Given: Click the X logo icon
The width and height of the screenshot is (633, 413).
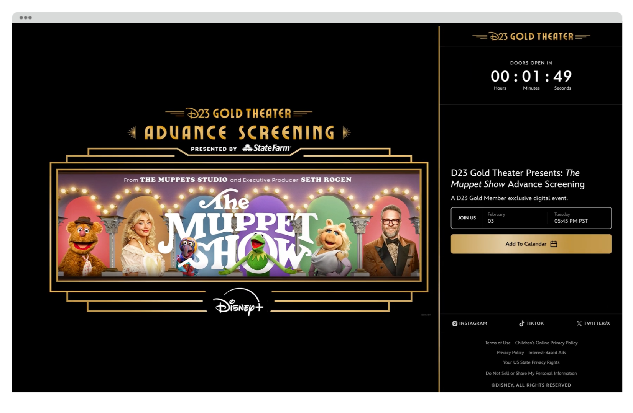Looking at the screenshot, I should click(579, 323).
